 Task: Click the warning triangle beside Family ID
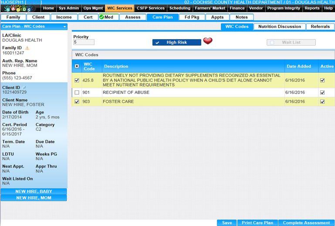tap(27, 48)
